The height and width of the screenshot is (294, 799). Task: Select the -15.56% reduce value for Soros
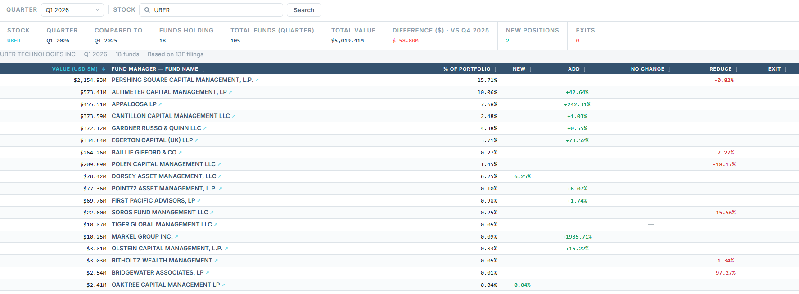coord(724,213)
